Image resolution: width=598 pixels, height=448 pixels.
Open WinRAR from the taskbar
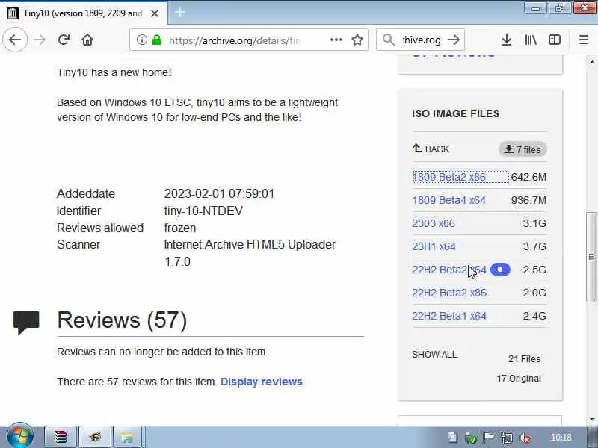[61, 437]
